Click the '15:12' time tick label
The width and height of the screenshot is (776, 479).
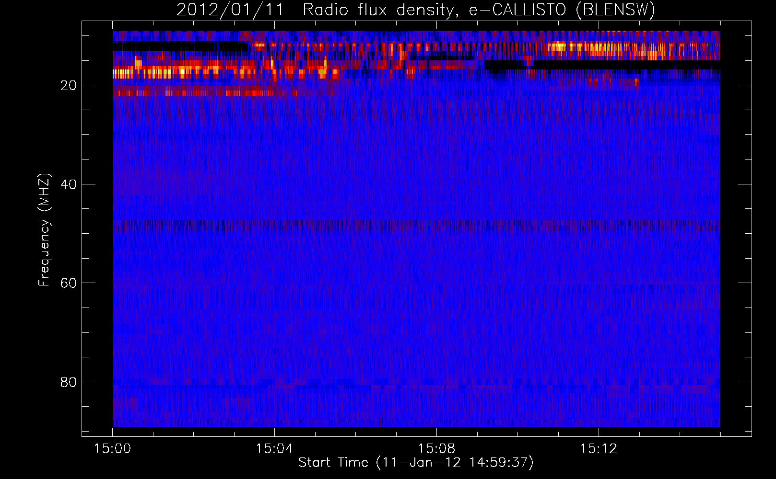(599, 449)
